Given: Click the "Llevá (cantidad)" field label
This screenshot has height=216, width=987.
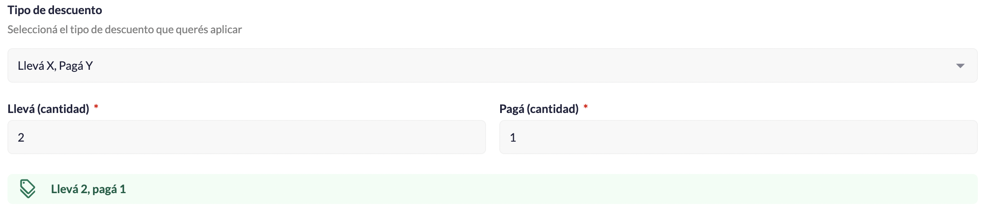Looking at the screenshot, I should [49, 109].
